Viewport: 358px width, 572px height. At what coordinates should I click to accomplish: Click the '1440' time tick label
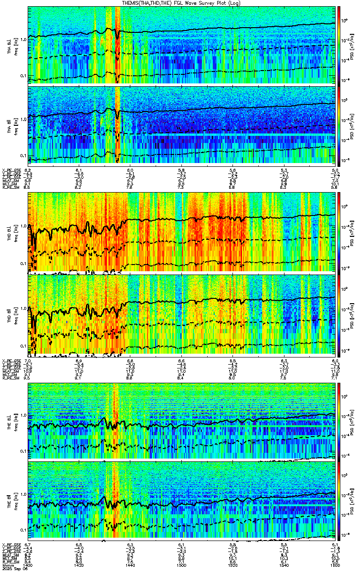click(x=130, y=564)
